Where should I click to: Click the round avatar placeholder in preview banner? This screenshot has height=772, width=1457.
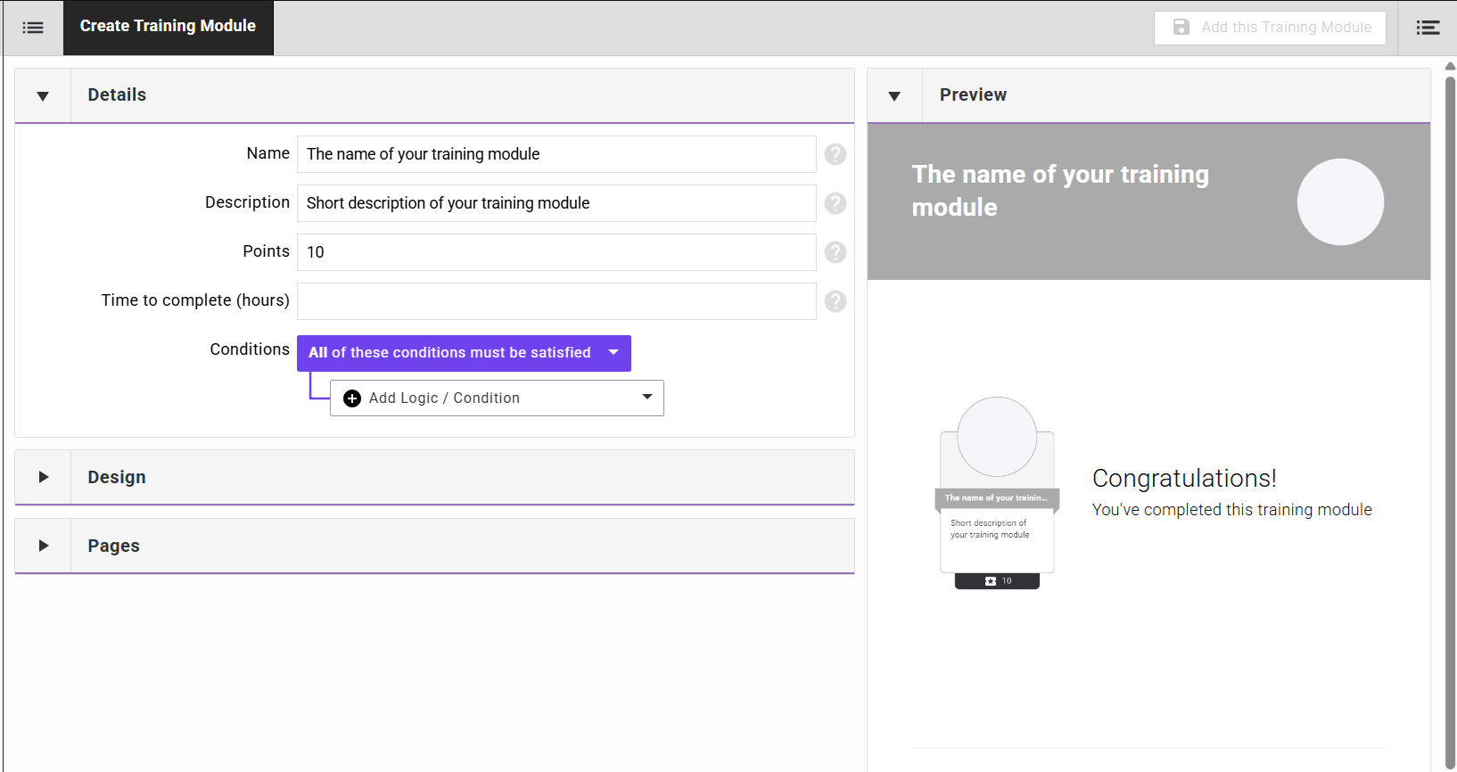click(1340, 201)
